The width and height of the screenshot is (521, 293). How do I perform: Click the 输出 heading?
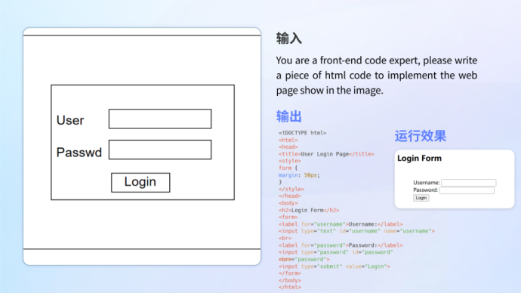(x=288, y=116)
